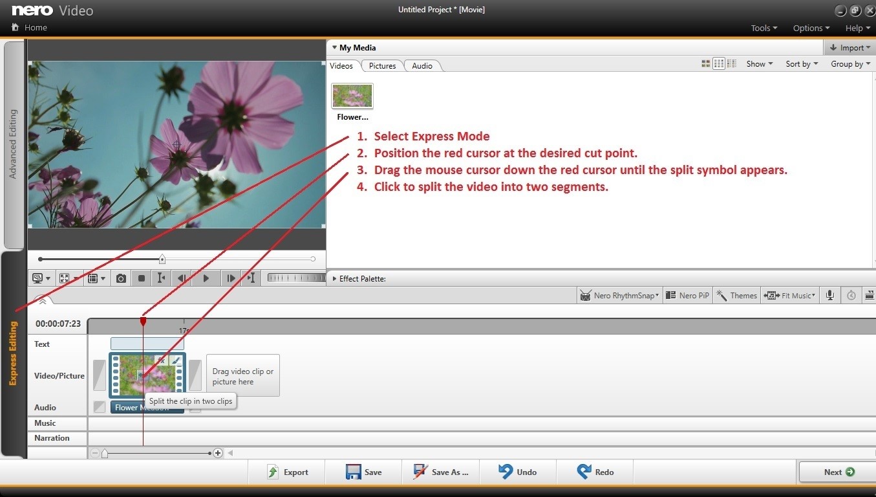Click the red playhead marker on the ruler
Image resolution: width=876 pixels, height=497 pixels.
pos(143,321)
